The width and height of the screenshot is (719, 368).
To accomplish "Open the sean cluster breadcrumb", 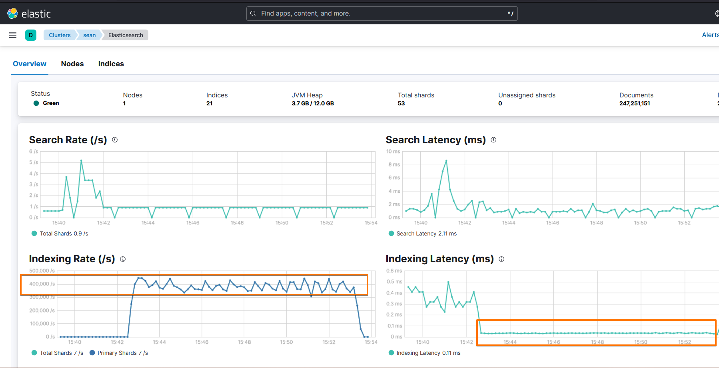I will point(90,35).
